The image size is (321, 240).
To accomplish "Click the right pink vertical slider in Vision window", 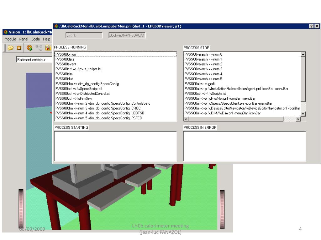I will pyautogui.click(x=222, y=209).
